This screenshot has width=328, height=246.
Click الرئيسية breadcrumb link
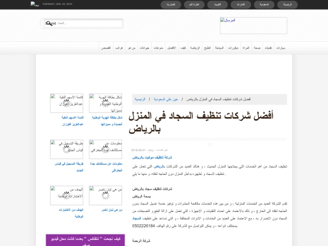point(140,99)
